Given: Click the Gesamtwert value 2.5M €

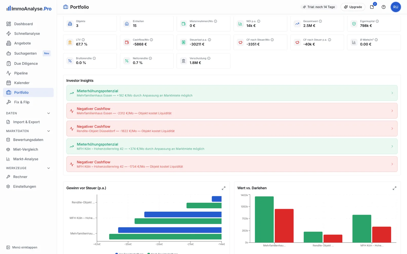Looking at the screenshot, I should pos(309,26).
